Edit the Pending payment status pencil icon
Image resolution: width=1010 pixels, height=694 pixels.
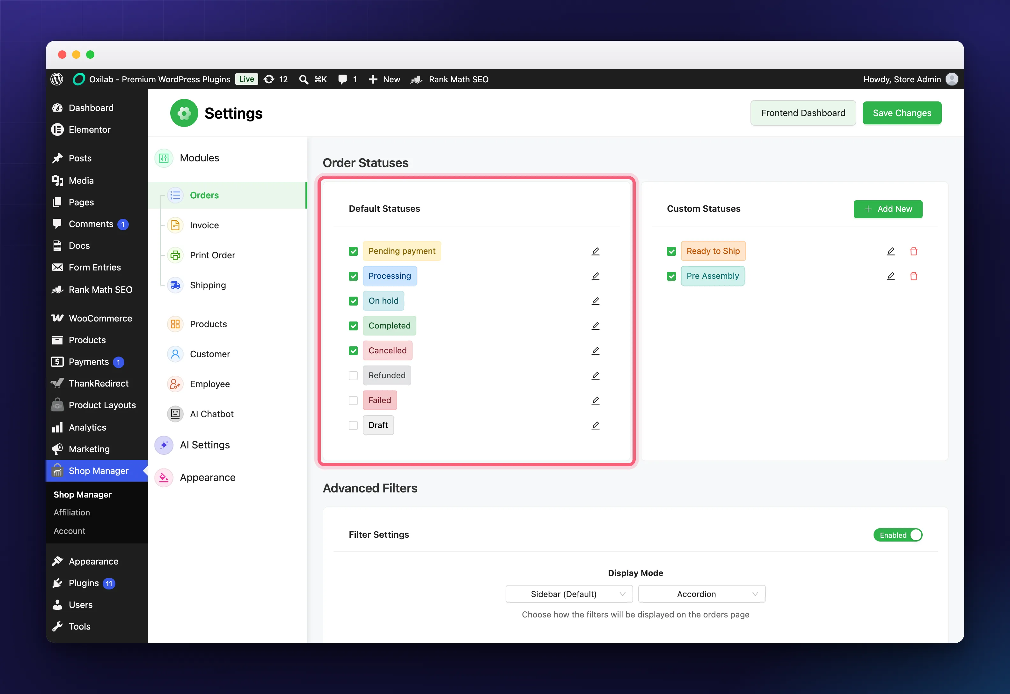(x=596, y=251)
